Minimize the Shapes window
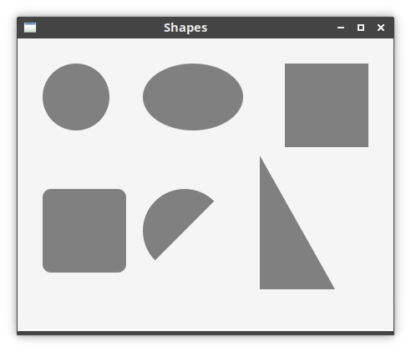Screen dimensions: 411x352 click(341, 28)
